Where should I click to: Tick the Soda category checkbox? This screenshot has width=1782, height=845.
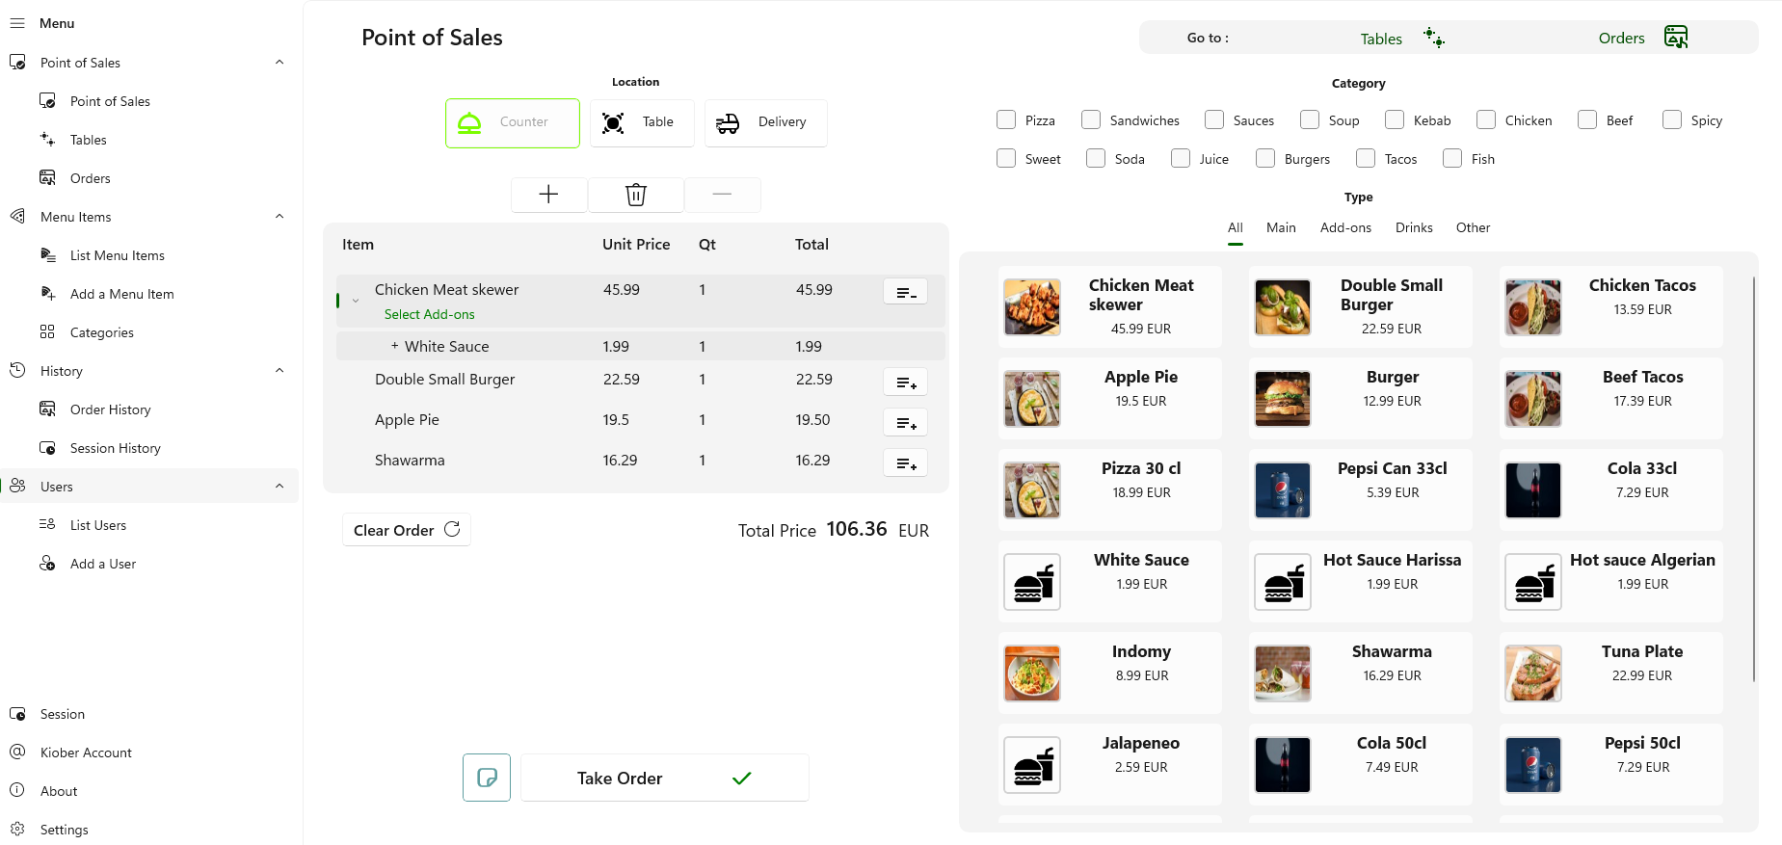point(1096,158)
